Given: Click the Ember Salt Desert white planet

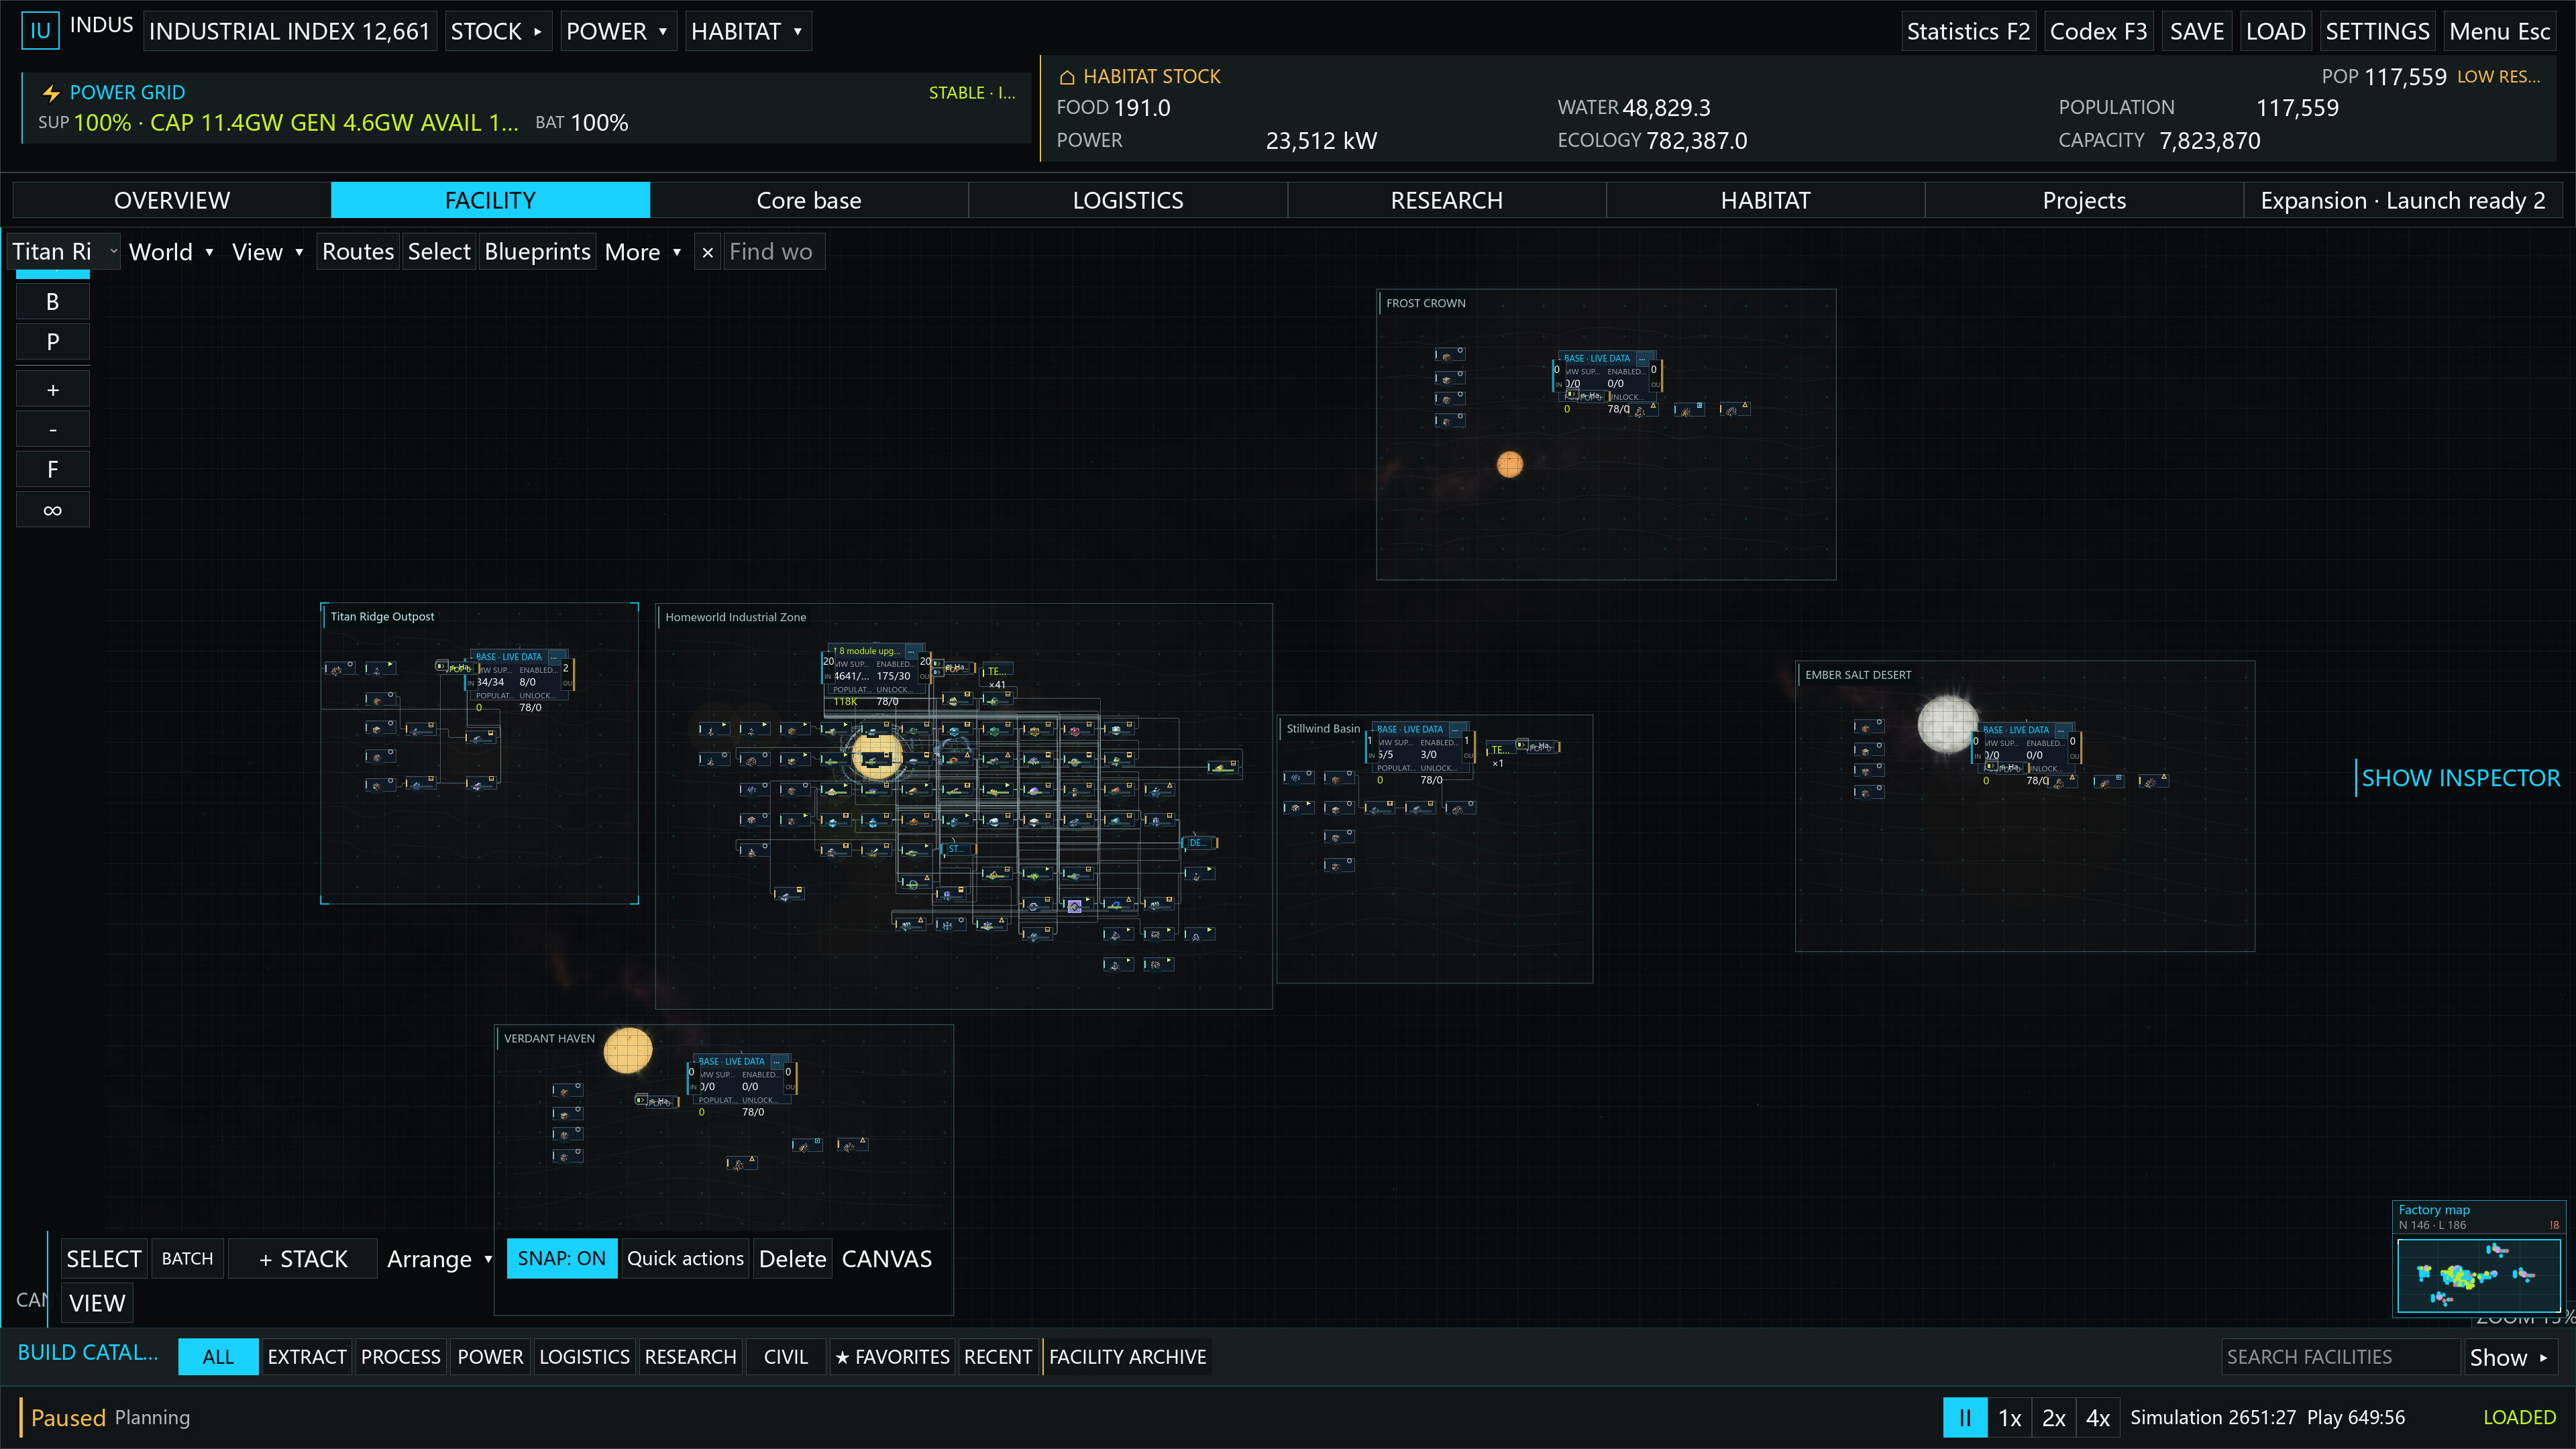Looking at the screenshot, I should click(x=1947, y=724).
